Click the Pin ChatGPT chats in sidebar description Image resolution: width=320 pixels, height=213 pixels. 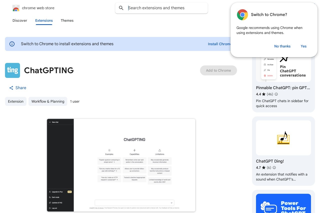(x=282, y=103)
